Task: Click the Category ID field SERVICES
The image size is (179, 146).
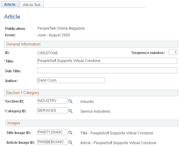Action: point(53,111)
